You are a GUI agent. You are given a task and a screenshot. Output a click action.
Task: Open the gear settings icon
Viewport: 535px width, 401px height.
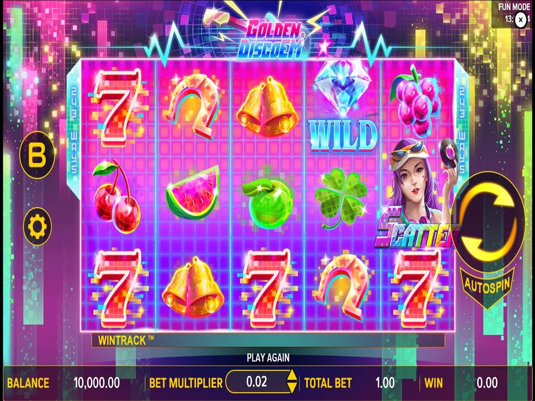click(x=37, y=227)
